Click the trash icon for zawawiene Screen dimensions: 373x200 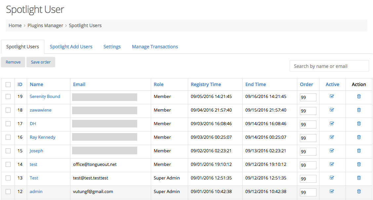[359, 110]
